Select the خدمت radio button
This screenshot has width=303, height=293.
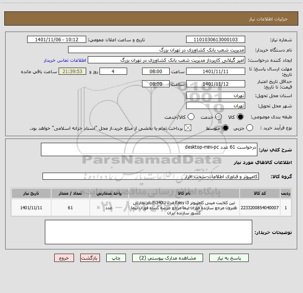pyautogui.click(x=218, y=117)
